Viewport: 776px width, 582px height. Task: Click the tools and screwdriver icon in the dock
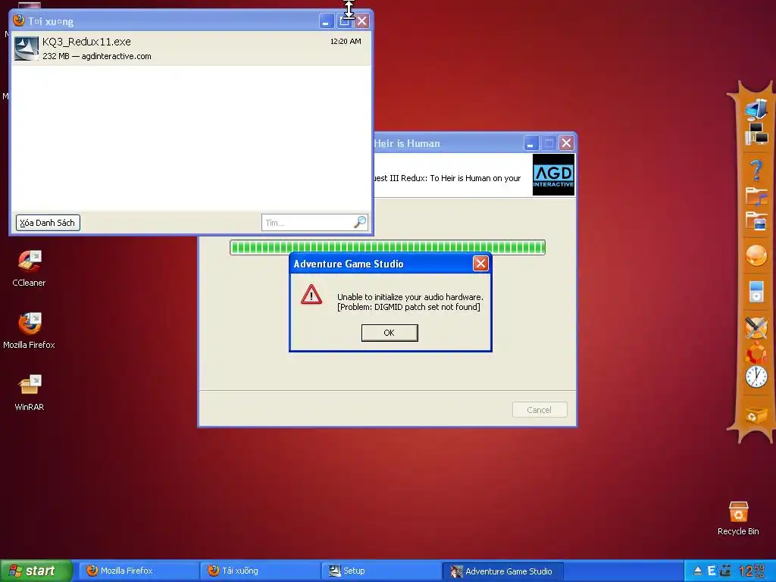(756, 327)
